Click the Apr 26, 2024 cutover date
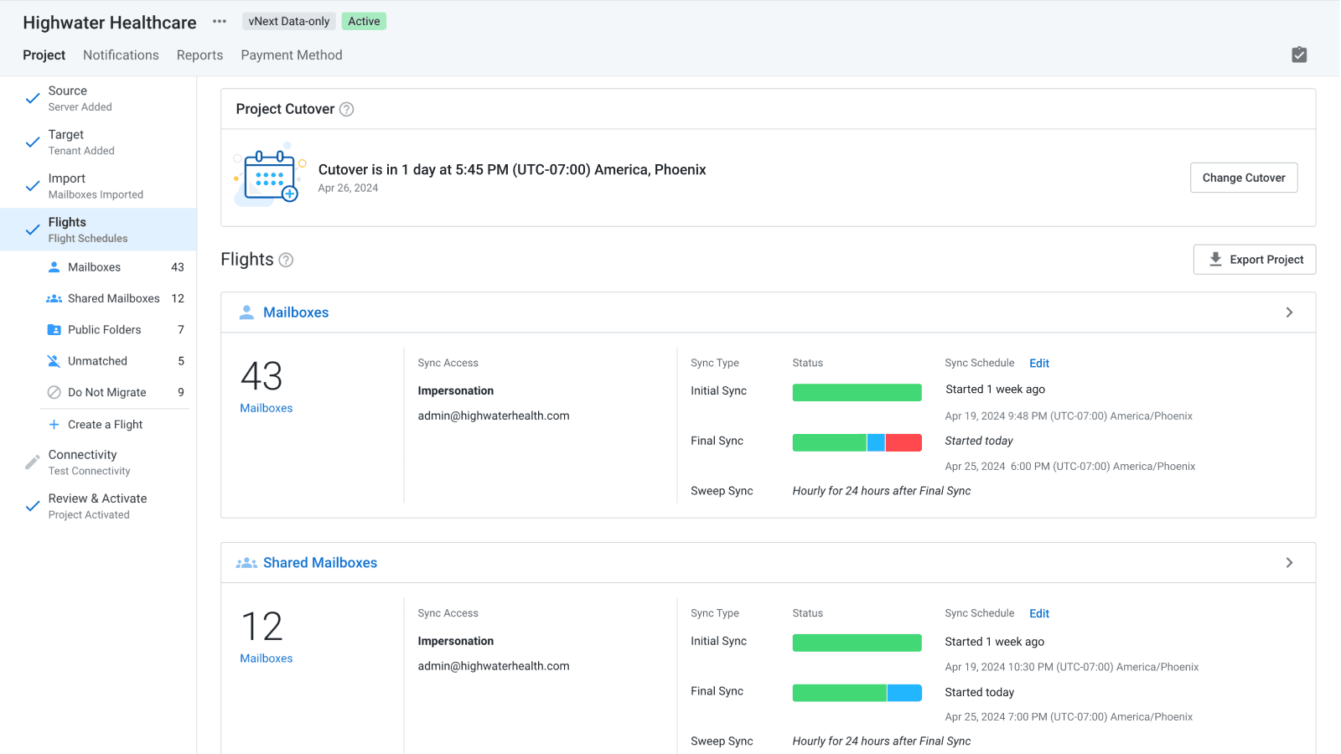This screenshot has height=754, width=1341. click(x=348, y=188)
